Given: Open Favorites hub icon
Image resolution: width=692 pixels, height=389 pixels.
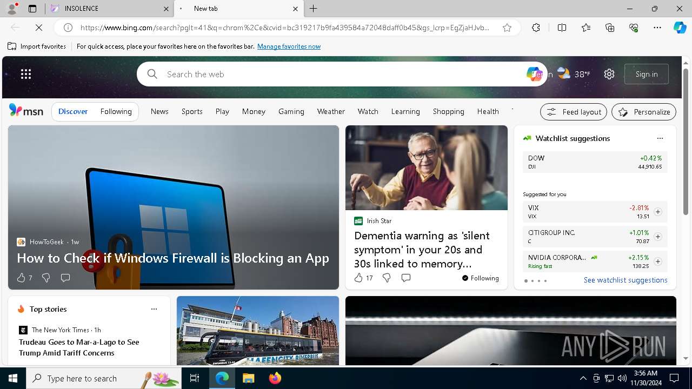Looking at the screenshot, I should click(x=586, y=28).
